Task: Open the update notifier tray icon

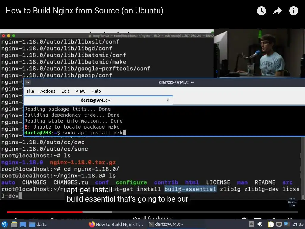Action: (286, 224)
